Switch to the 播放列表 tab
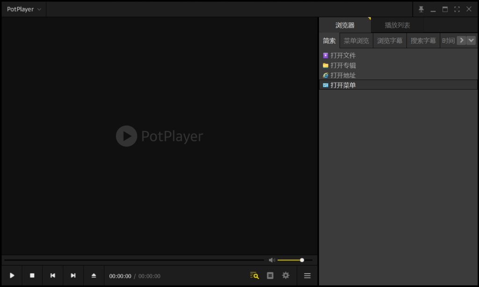This screenshot has height=287, width=479. (397, 25)
